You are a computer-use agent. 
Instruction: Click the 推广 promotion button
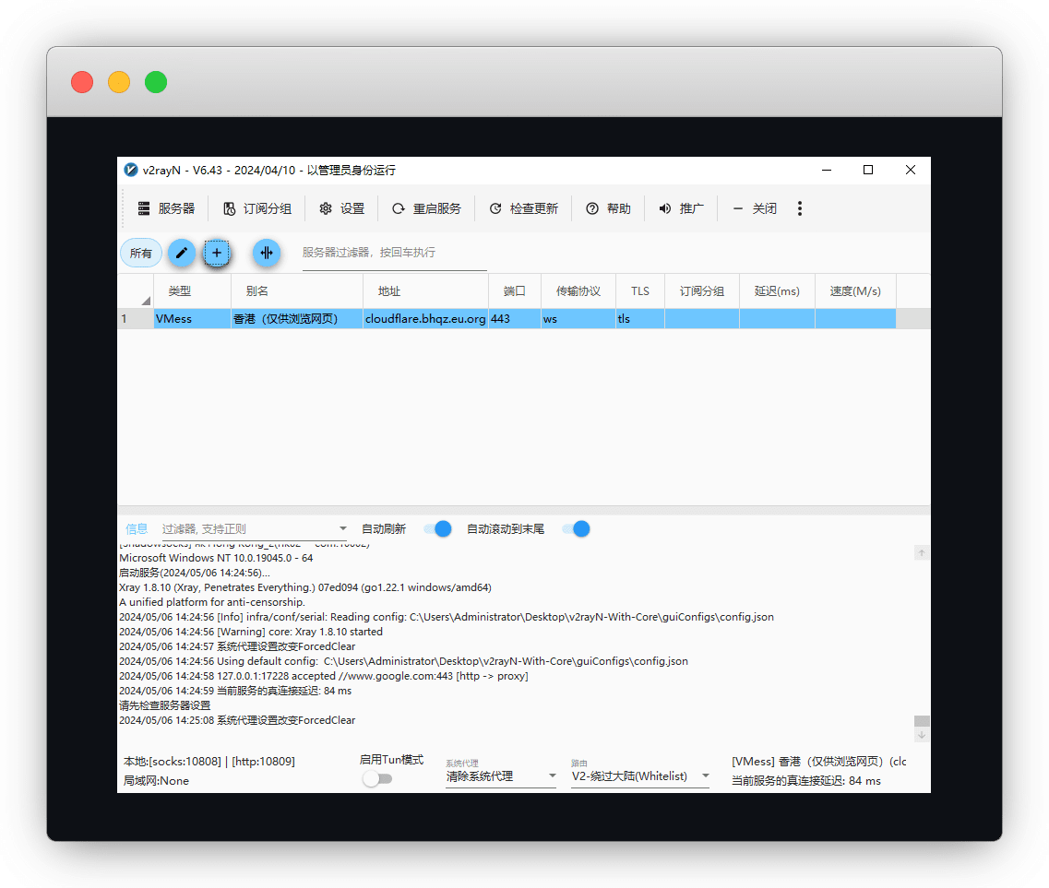pyautogui.click(x=681, y=208)
